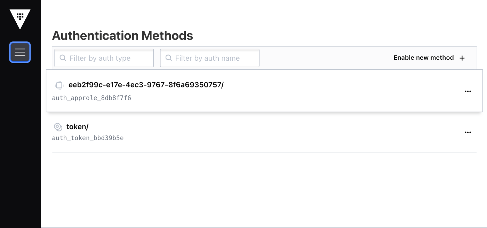Image resolution: width=487 pixels, height=228 pixels.
Task: Open the eeb2f99c-e17e-4ec3 auth method
Action: click(146, 85)
